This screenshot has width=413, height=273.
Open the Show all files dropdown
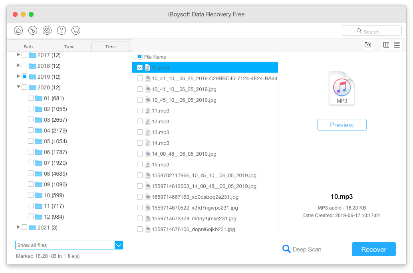(119, 245)
